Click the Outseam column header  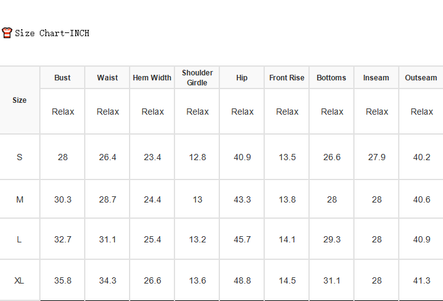(x=421, y=78)
